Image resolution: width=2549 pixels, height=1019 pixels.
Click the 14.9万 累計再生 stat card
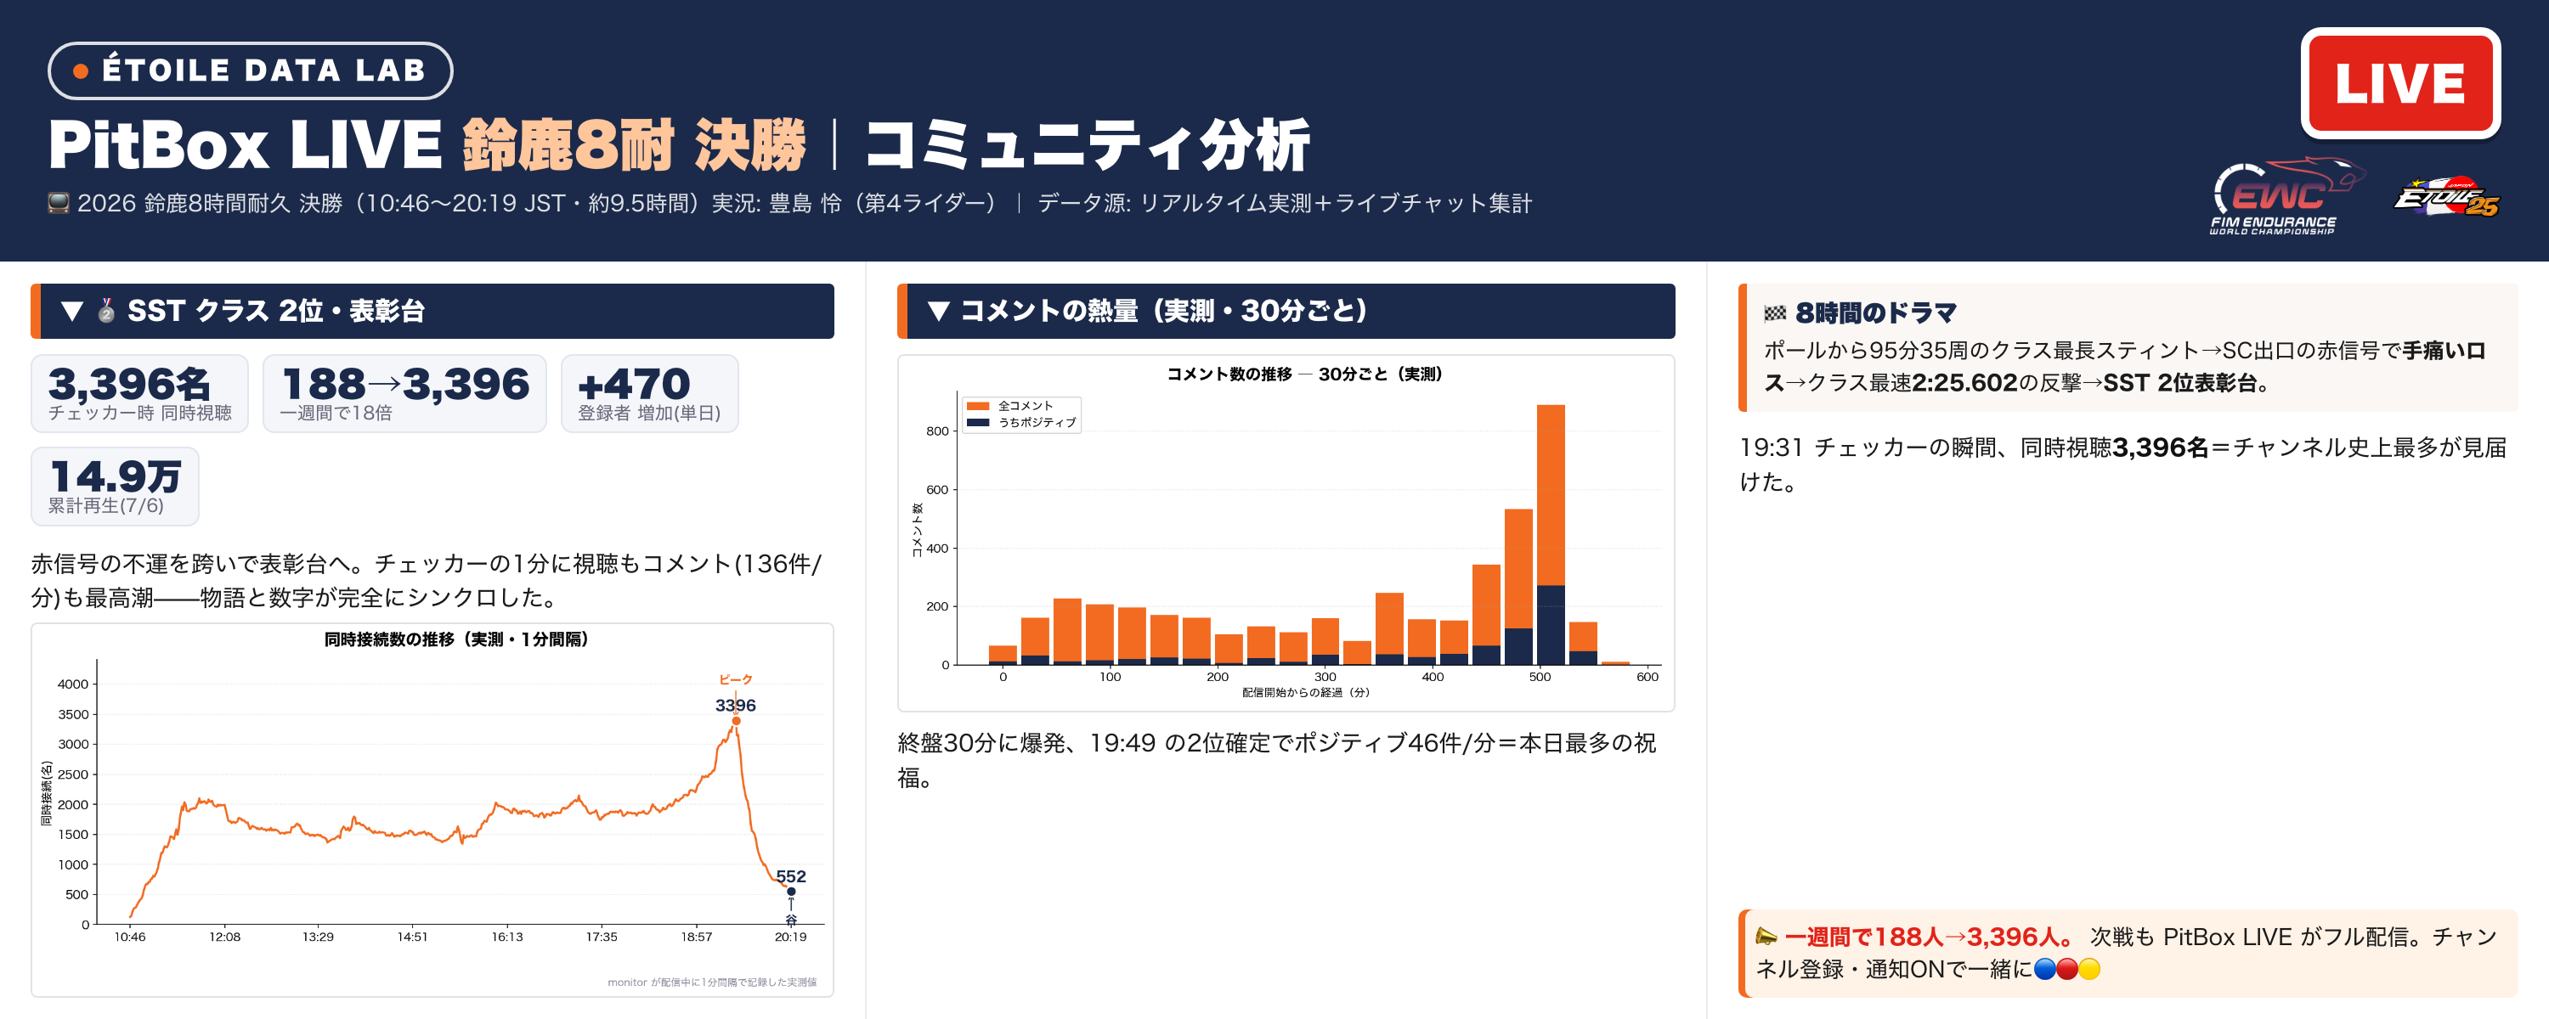tap(115, 486)
